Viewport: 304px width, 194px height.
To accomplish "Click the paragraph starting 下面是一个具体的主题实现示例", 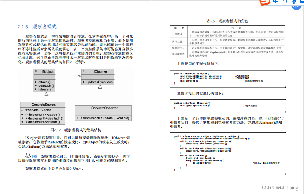I will (x=227, y=122).
